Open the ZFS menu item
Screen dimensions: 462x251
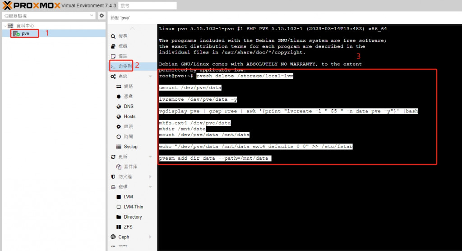(x=128, y=227)
